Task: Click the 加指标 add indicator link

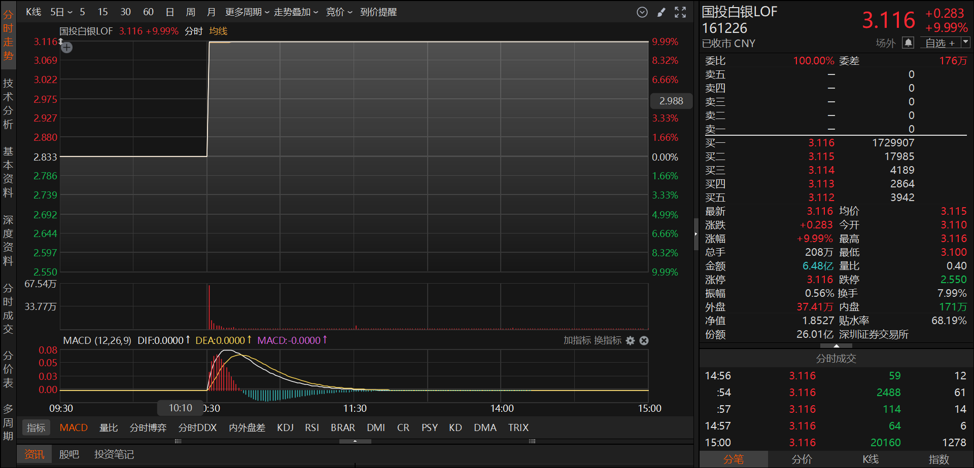Action: [x=577, y=340]
